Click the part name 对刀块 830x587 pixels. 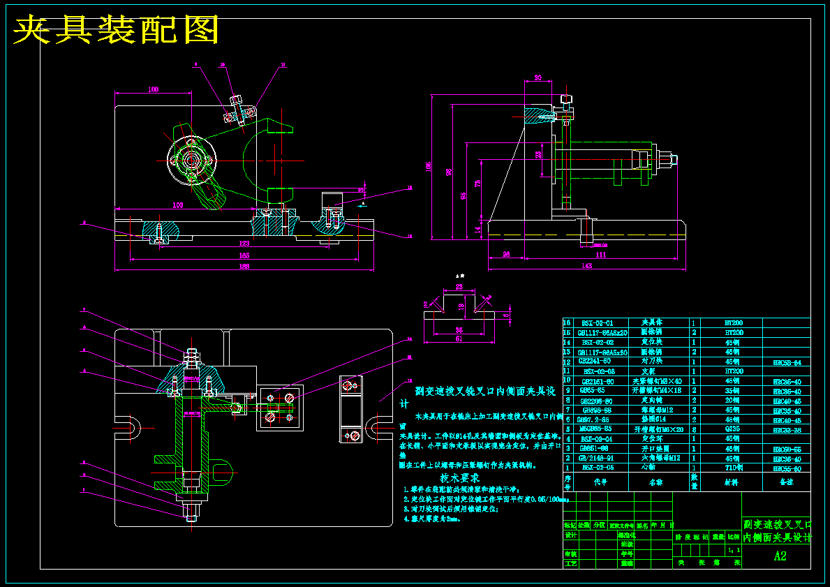pyautogui.click(x=651, y=361)
